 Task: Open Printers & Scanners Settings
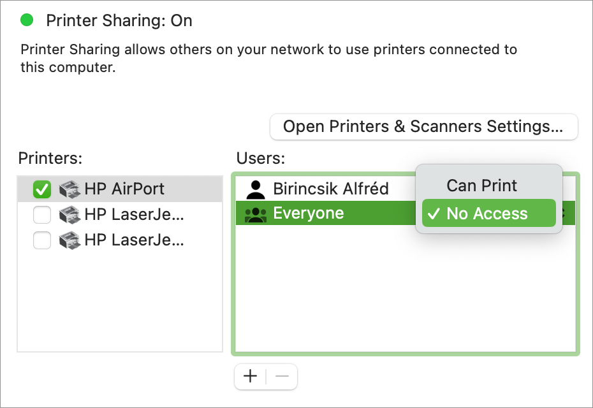coord(423,127)
